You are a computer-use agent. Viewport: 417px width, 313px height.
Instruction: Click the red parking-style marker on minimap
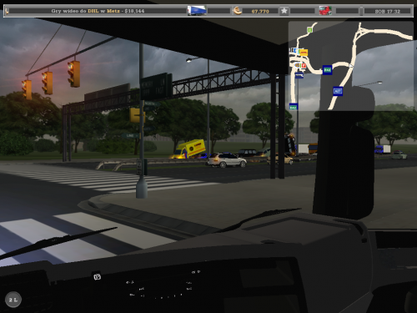(x=304, y=66)
